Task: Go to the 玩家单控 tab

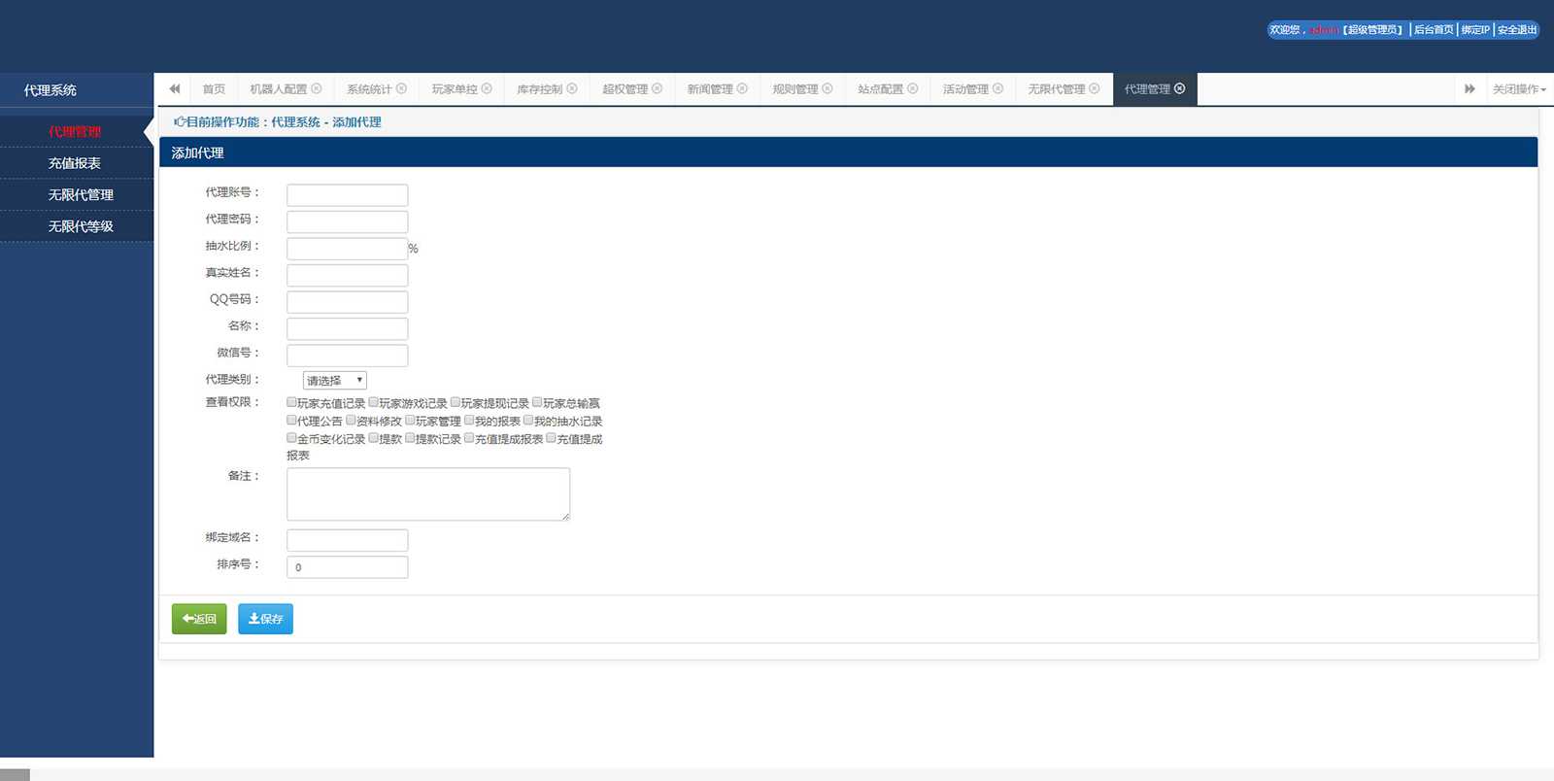Action: pos(455,89)
